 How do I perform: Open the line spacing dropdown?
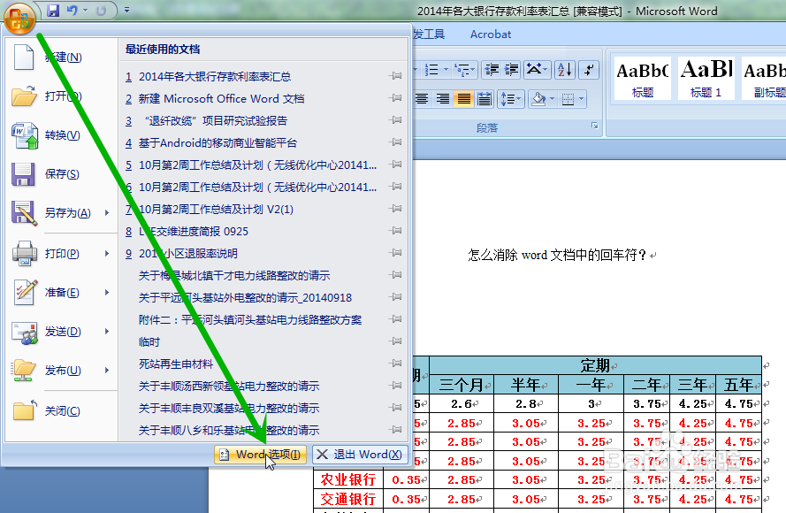(x=509, y=98)
